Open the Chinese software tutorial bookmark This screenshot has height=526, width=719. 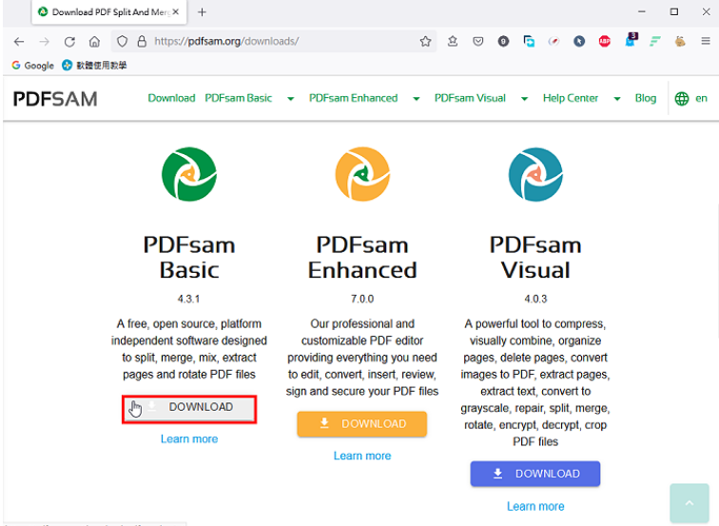tap(94, 65)
